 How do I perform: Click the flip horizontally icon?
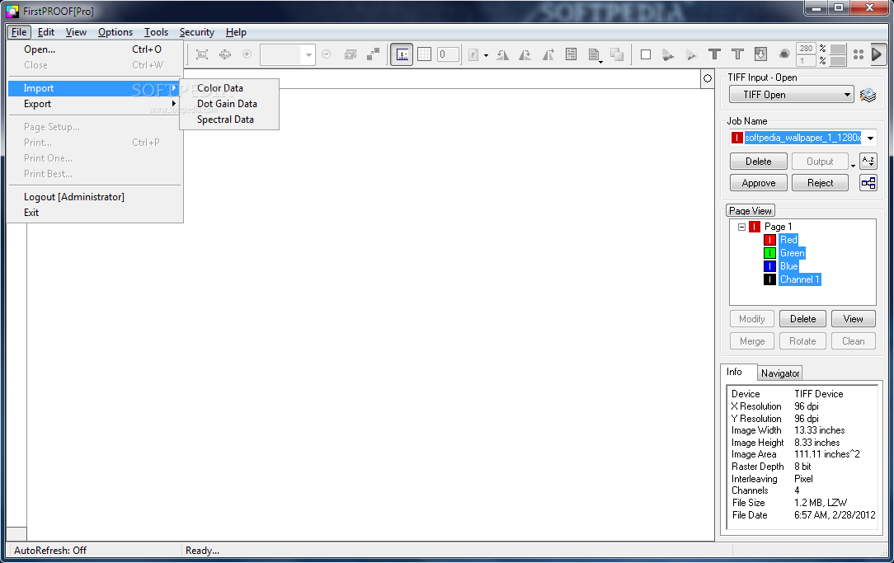point(548,54)
